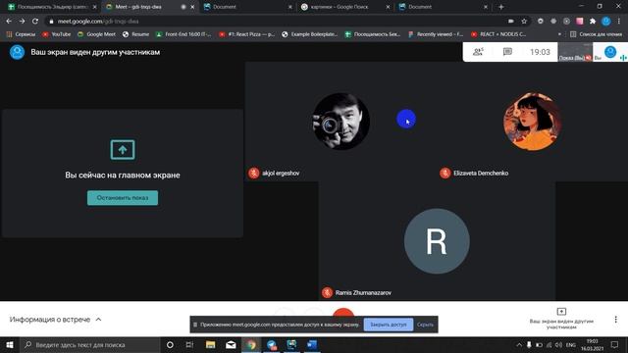Click Elizaveta Demchenko's avatar thumbnail
Image resolution: width=628 pixels, height=353 pixels.
click(532, 122)
